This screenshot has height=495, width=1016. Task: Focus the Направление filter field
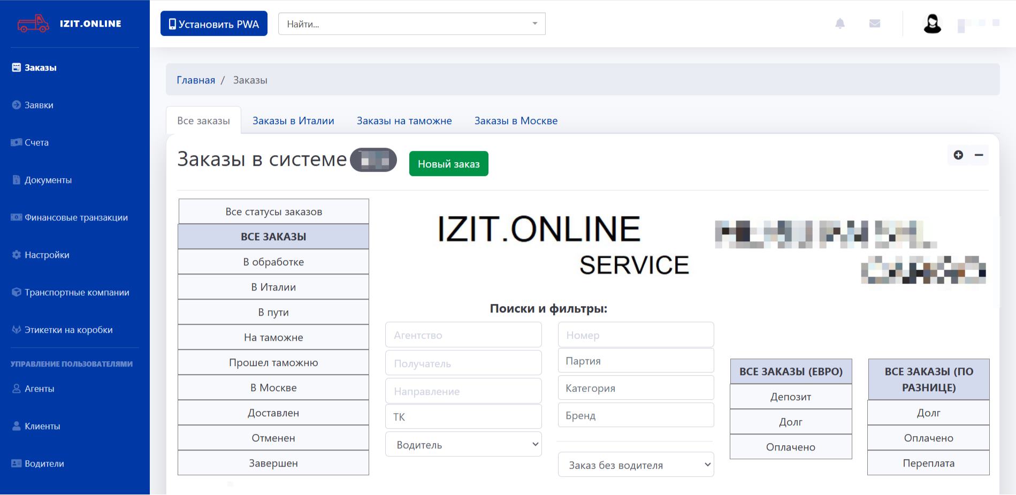(463, 391)
